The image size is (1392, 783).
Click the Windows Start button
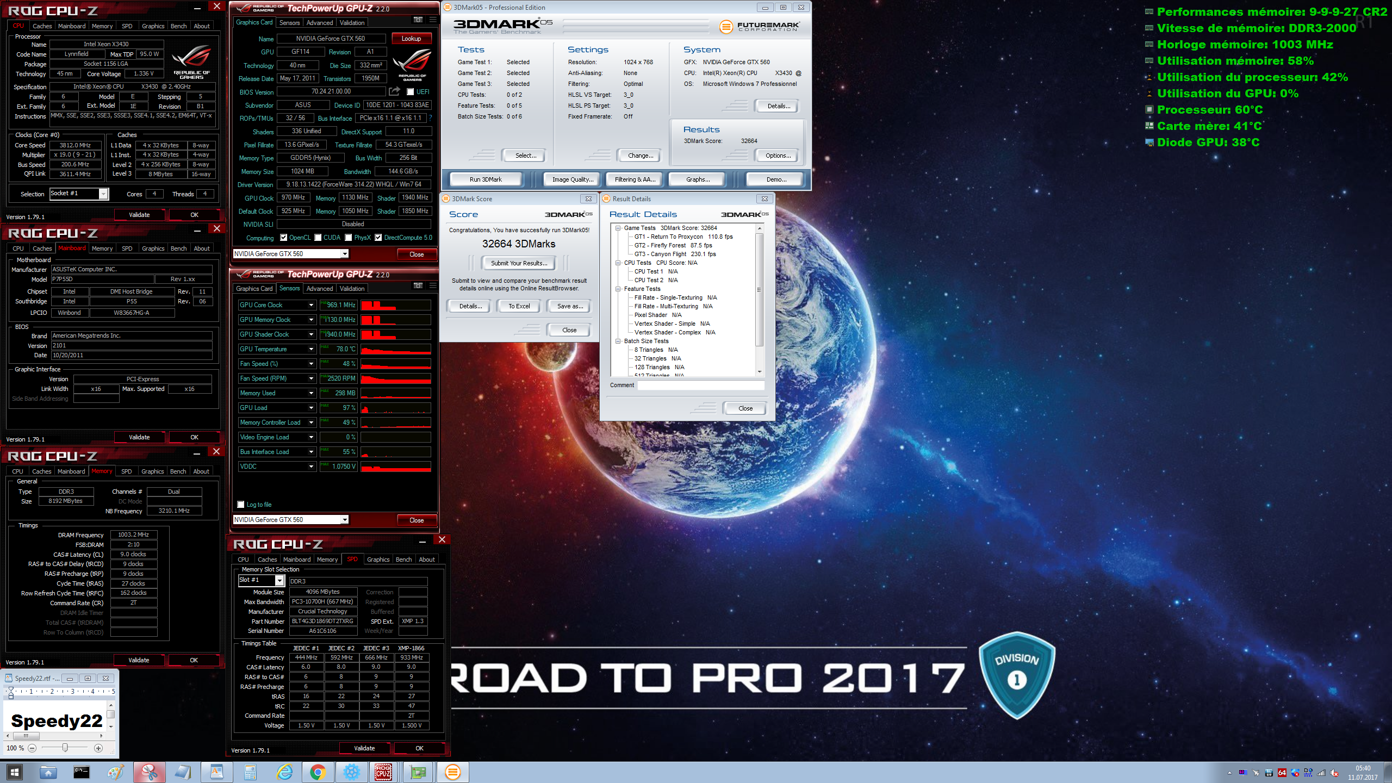[x=15, y=772]
